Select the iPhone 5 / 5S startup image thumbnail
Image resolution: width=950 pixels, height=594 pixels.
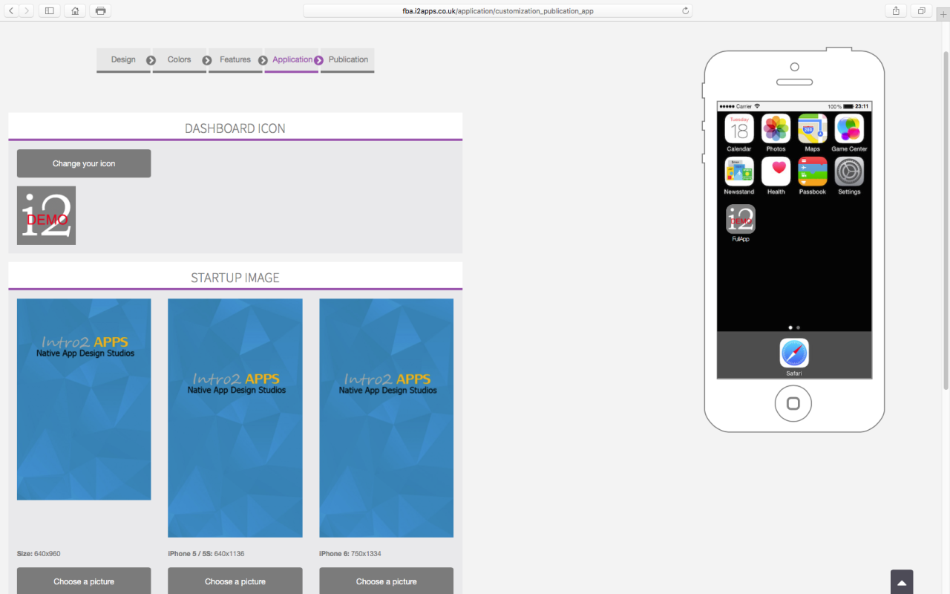tap(235, 417)
